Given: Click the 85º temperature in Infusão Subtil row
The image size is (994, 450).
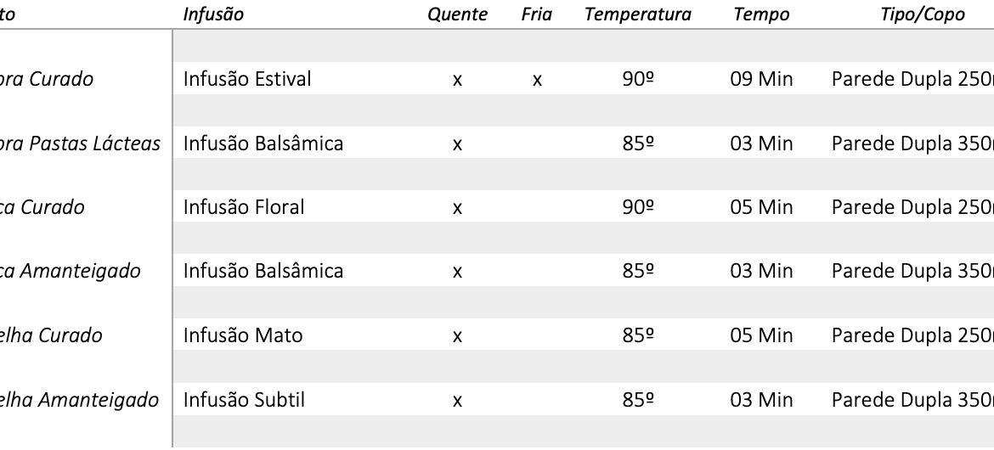Looking at the screenshot, I should pyautogui.click(x=637, y=399).
